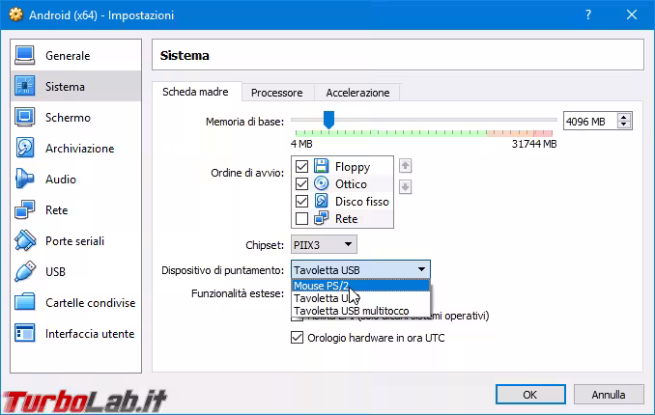Open the Archiviazione settings category

tap(75, 149)
